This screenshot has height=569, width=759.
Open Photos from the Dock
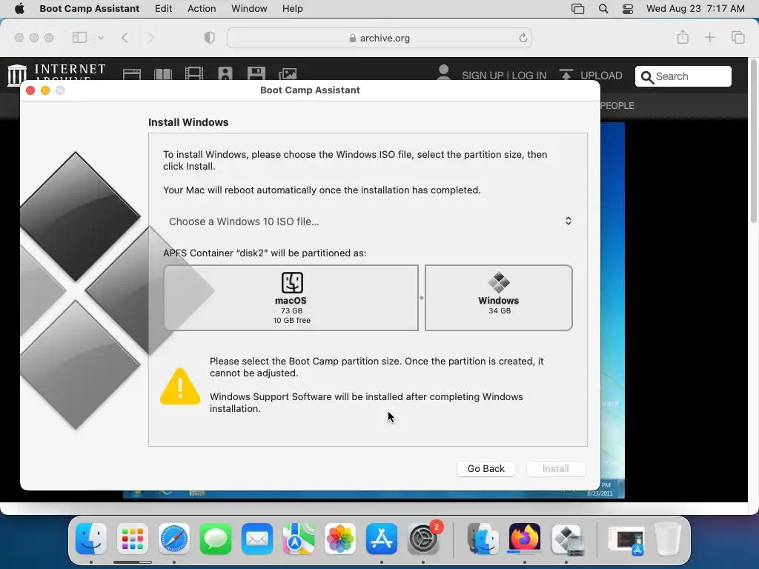coord(339,539)
